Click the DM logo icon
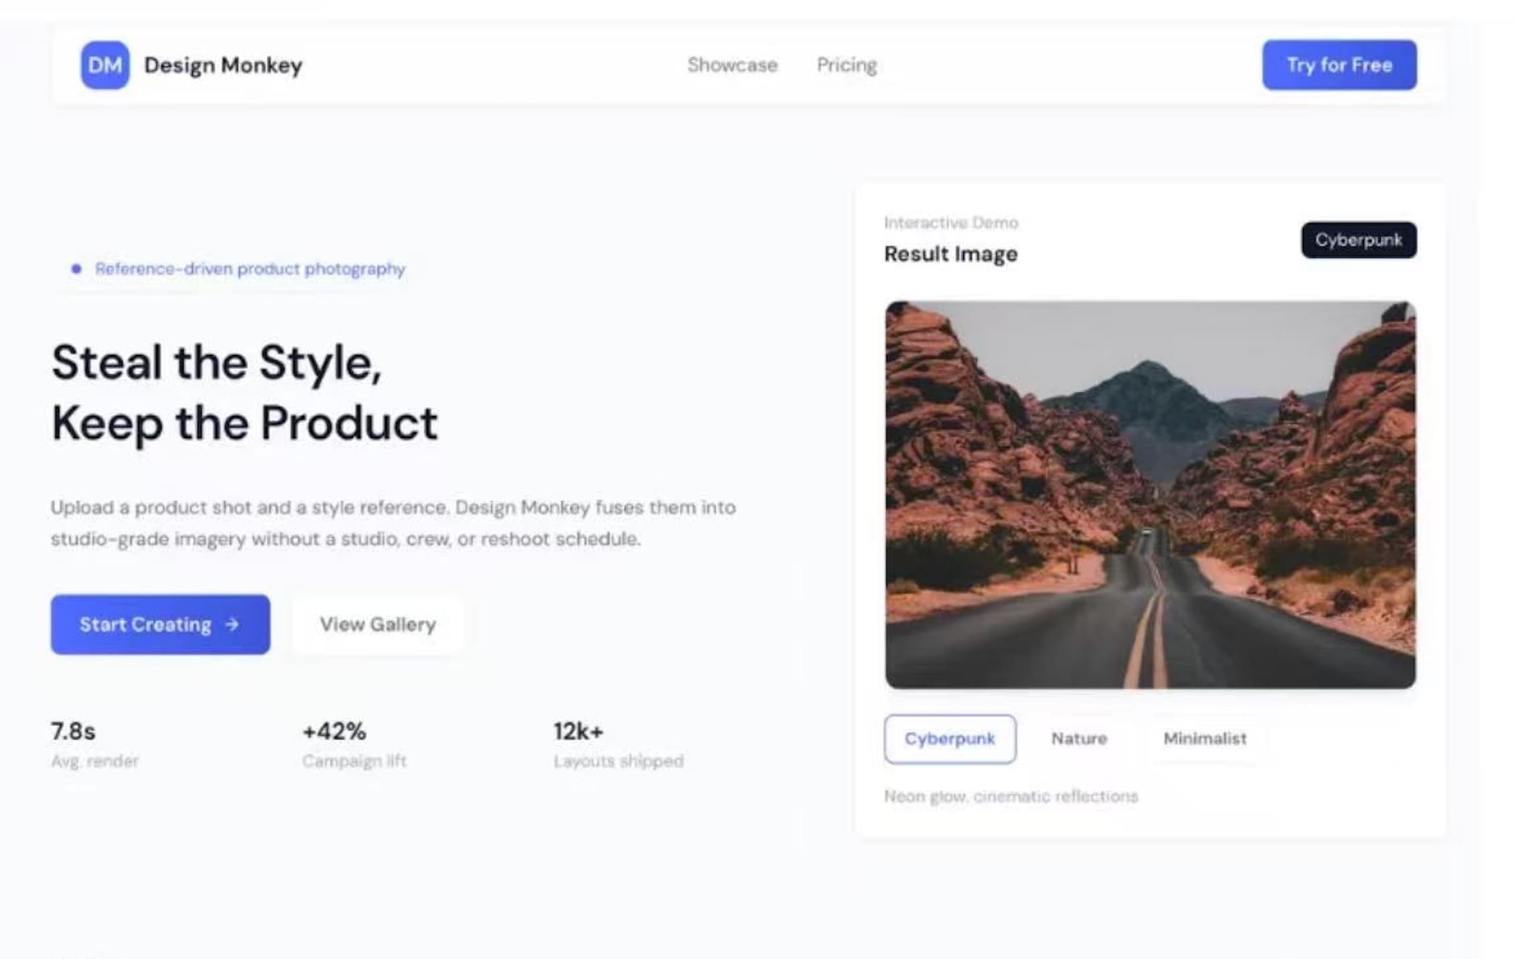Image resolution: width=1514 pixels, height=959 pixels. pos(104,64)
